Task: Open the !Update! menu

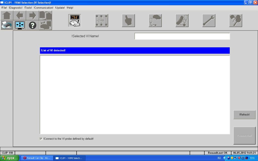Action: [60, 8]
